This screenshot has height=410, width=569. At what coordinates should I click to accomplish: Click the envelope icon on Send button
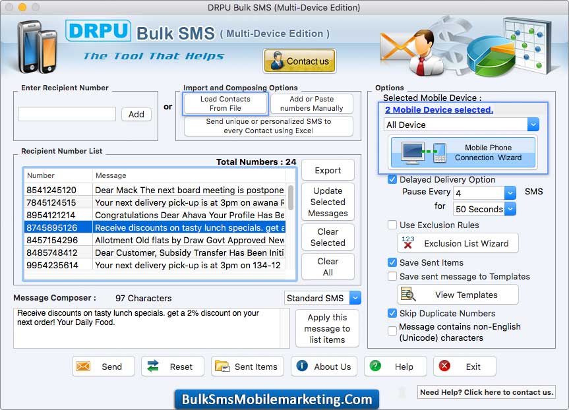pos(83,366)
